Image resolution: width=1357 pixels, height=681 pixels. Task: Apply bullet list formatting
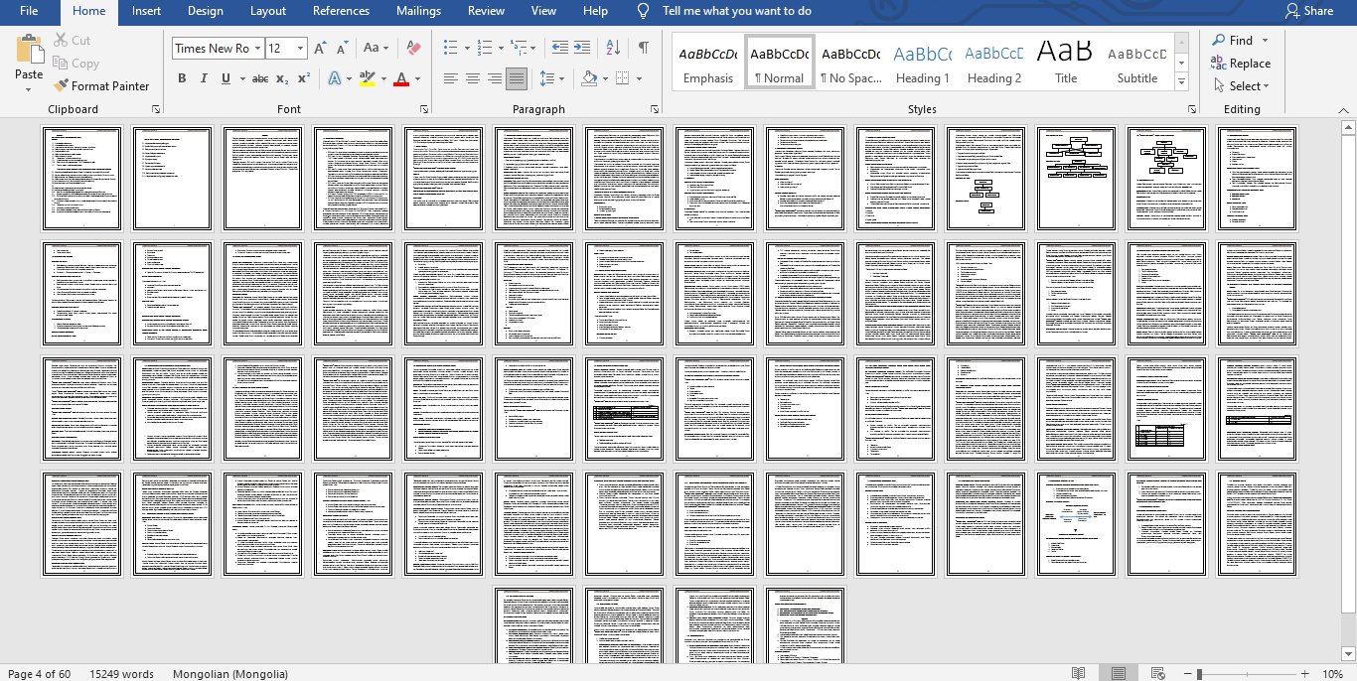pos(450,48)
